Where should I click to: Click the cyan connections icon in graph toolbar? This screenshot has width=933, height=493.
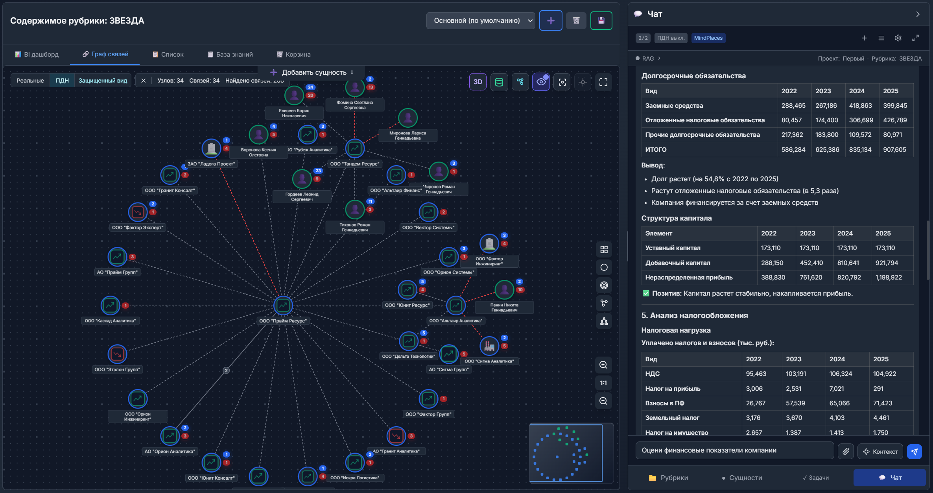pyautogui.click(x=520, y=82)
